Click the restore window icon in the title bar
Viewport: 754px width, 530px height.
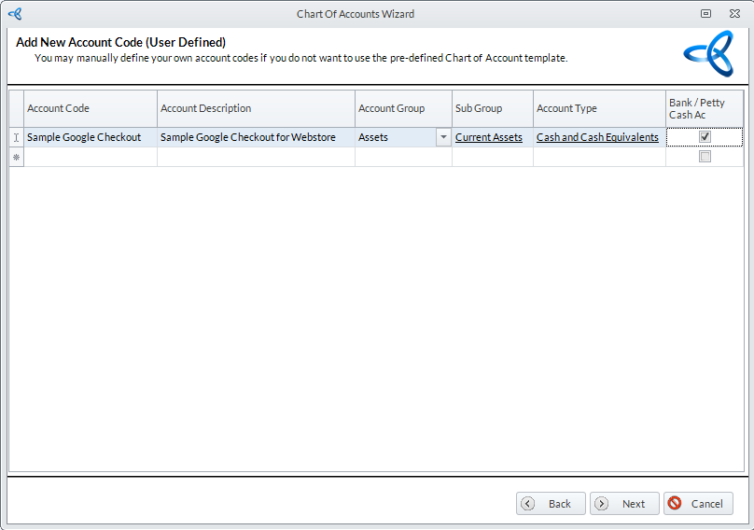(705, 13)
